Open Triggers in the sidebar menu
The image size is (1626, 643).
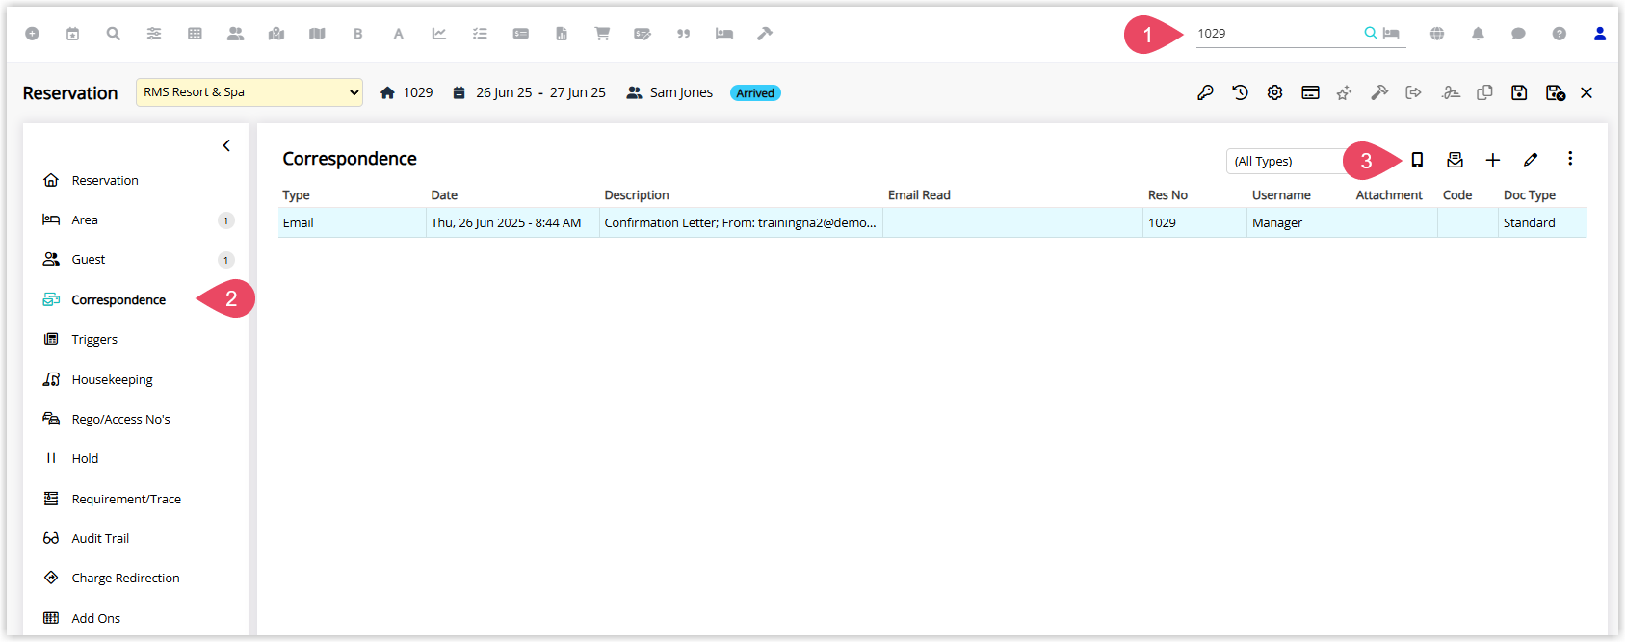pyautogui.click(x=94, y=339)
